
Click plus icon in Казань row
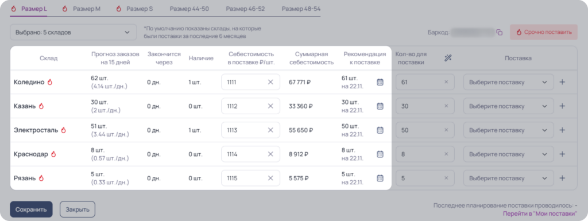[x=562, y=106]
